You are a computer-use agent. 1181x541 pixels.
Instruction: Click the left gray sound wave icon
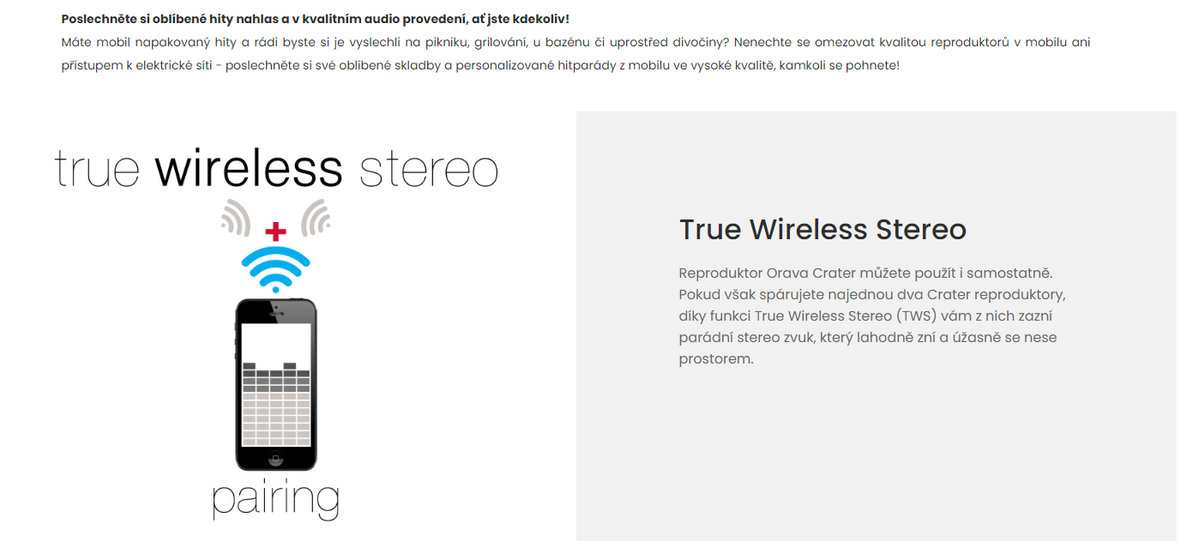coord(236,217)
